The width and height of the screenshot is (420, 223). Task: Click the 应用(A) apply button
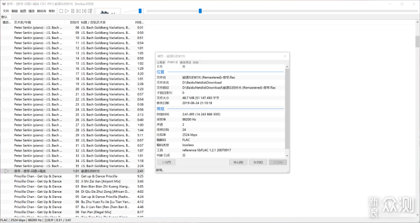point(278,162)
